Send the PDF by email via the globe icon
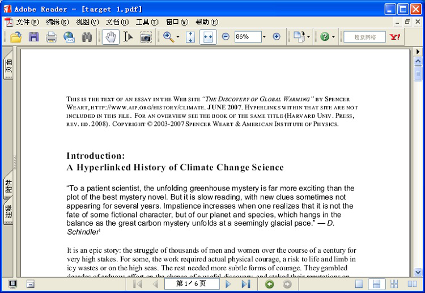The width and height of the screenshot is (425, 293). [x=69, y=37]
